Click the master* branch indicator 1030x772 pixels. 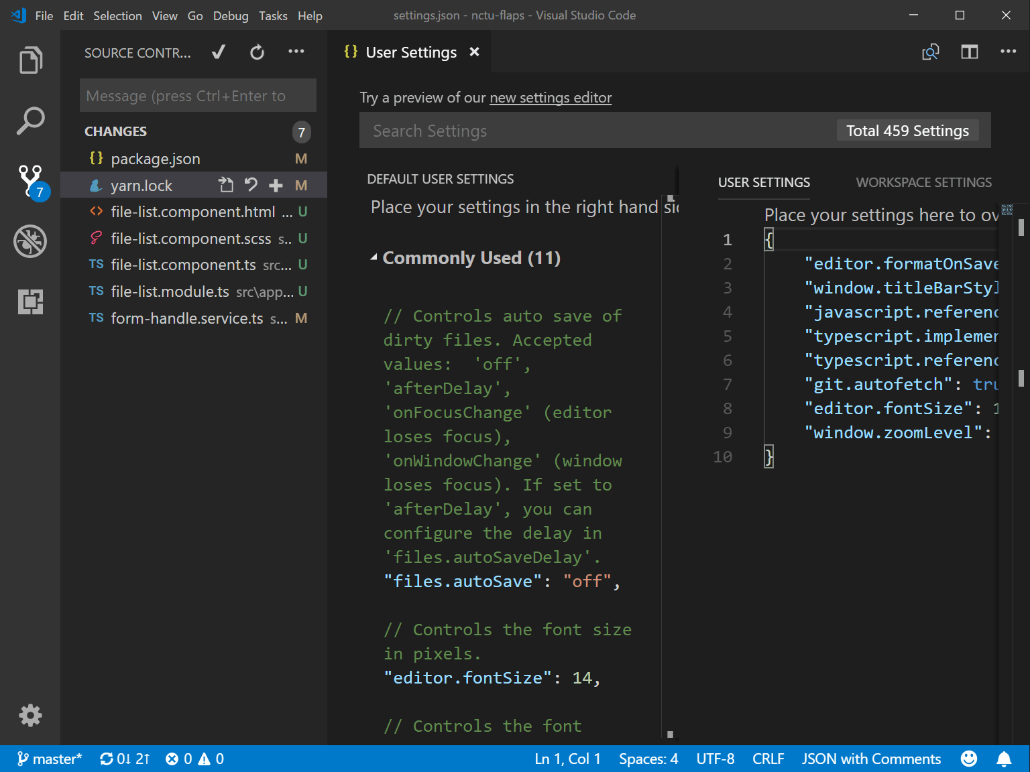tap(50, 758)
